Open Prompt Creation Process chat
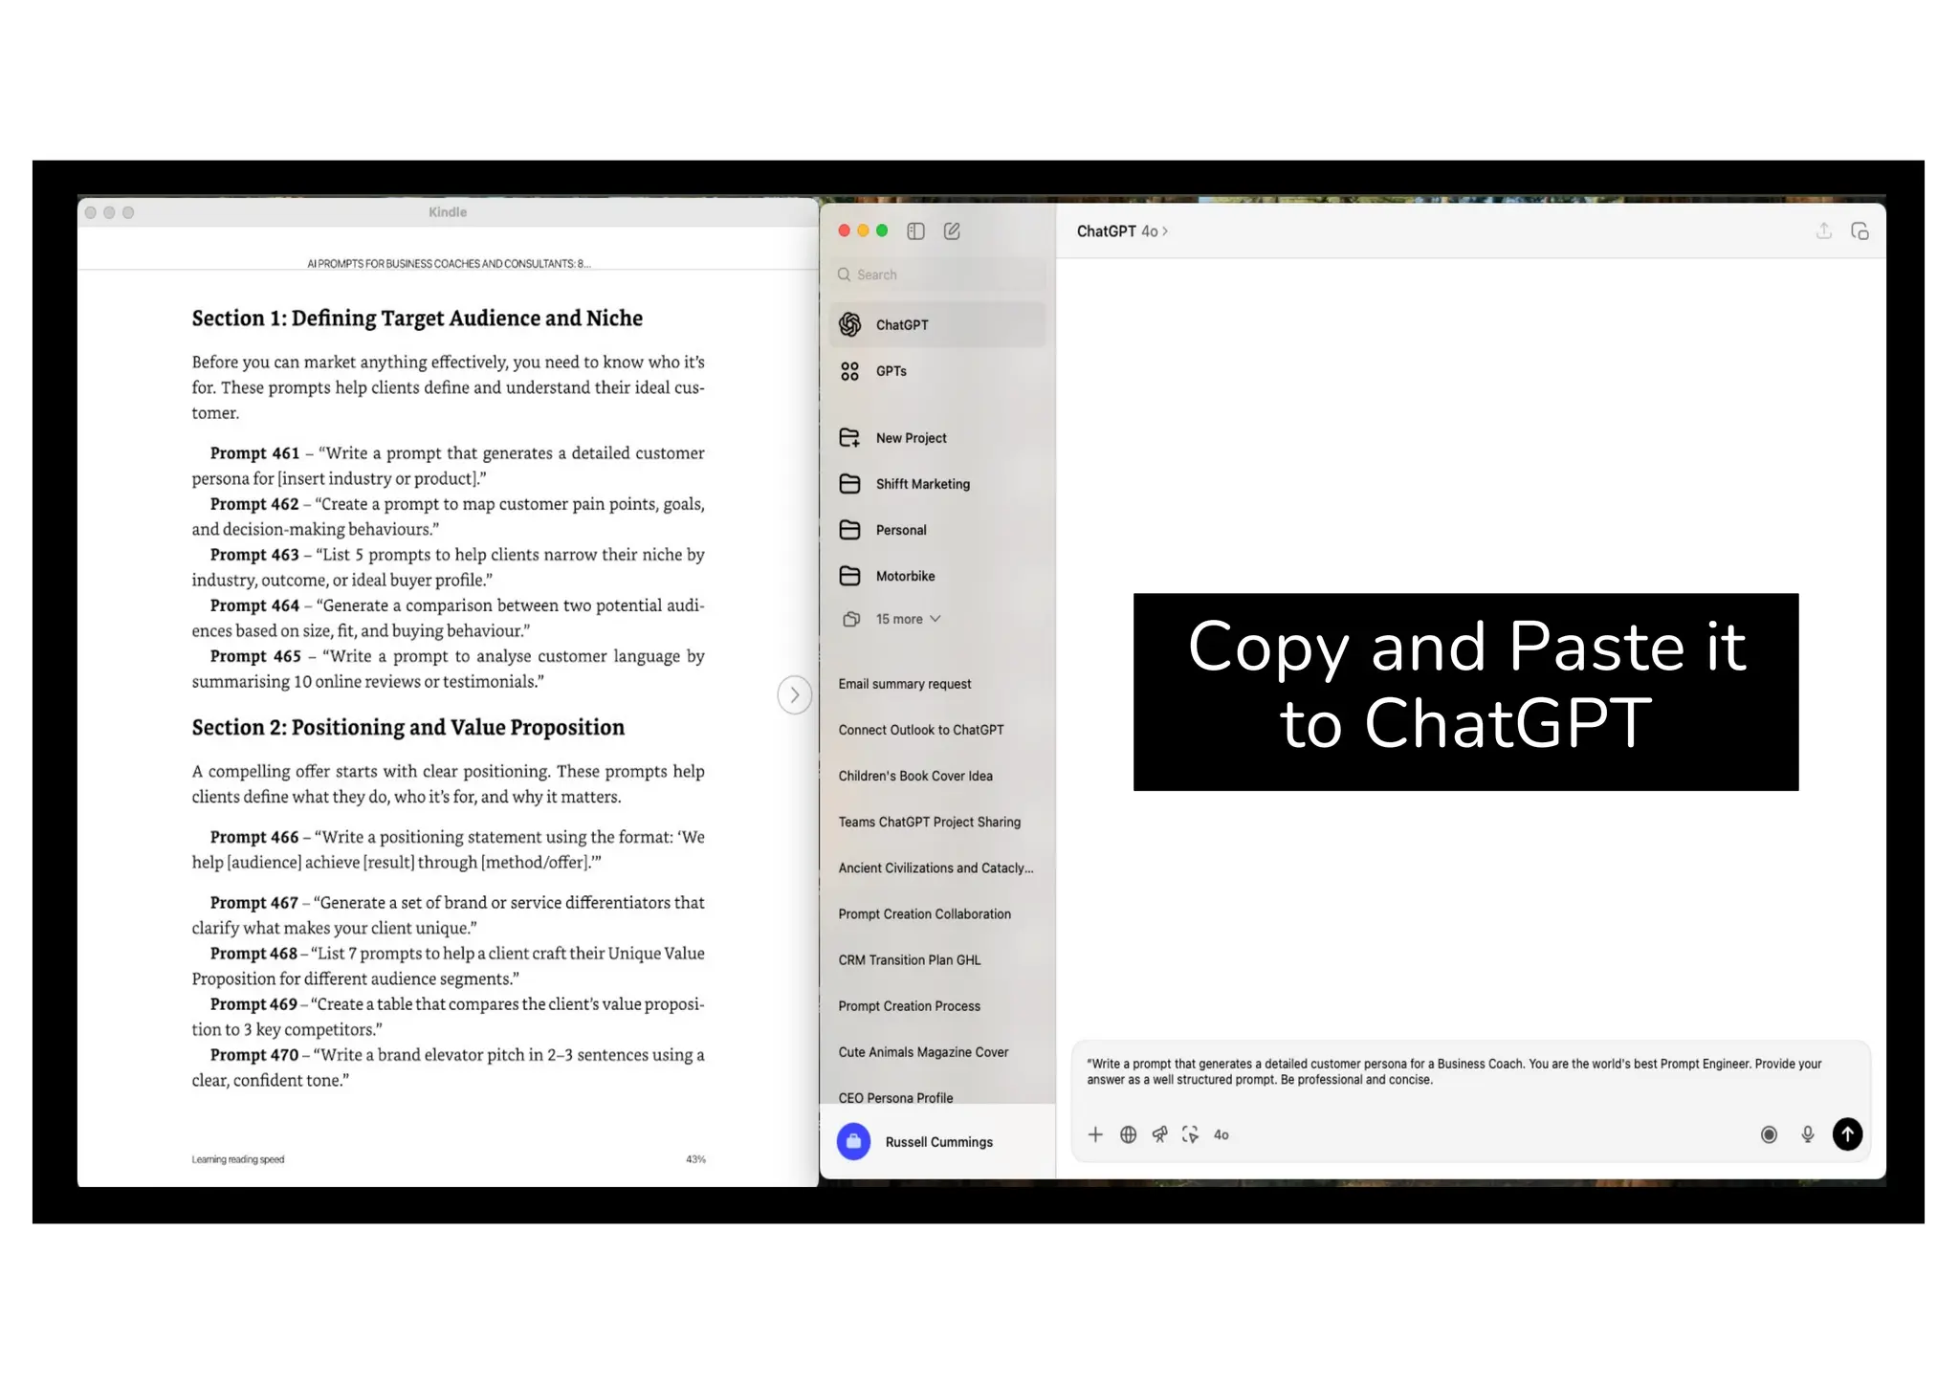The image size is (1959, 1385). (910, 1006)
